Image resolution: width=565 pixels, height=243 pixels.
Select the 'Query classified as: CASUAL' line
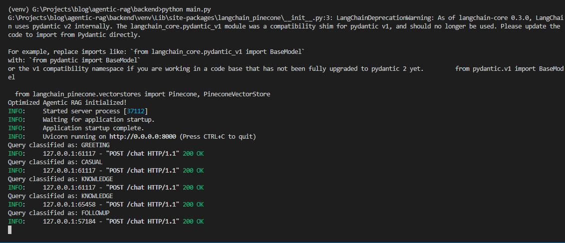pyautogui.click(x=55, y=162)
